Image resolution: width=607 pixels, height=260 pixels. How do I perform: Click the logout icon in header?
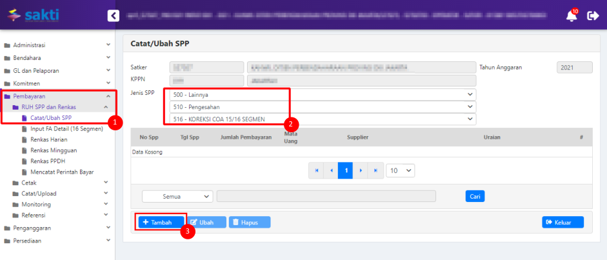(593, 15)
